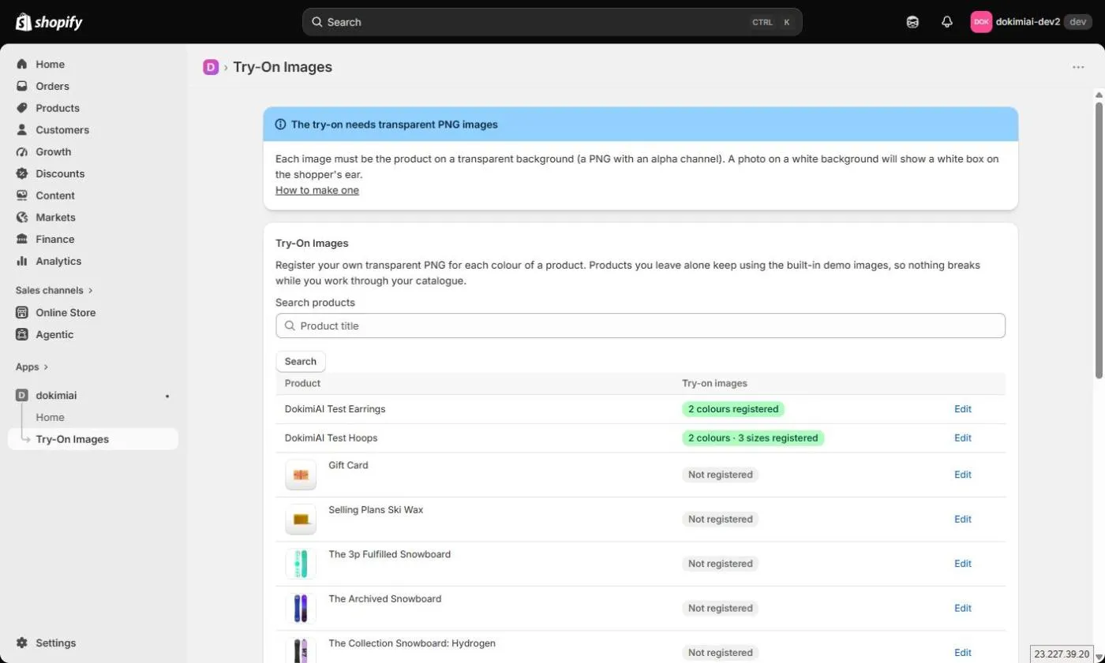This screenshot has width=1105, height=663.
Task: Edit DokimiAI Test Hoops
Action: pyautogui.click(x=963, y=438)
